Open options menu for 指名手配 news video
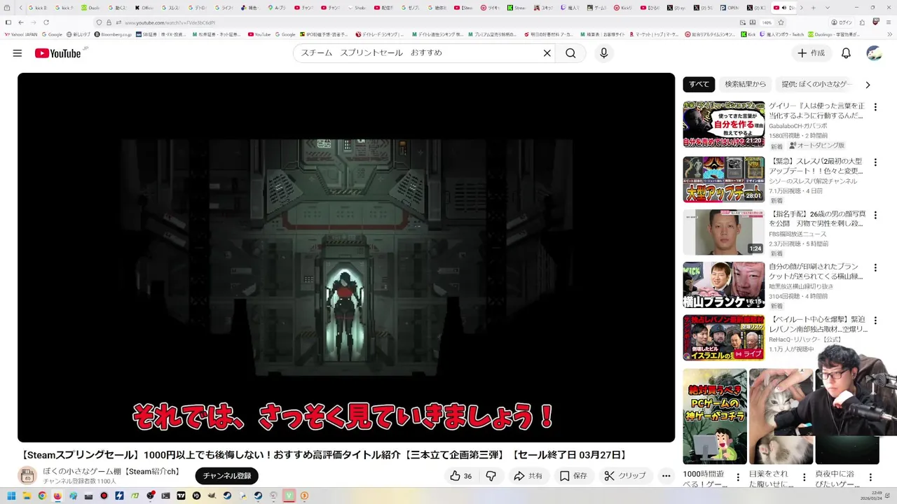Viewport: 897px width, 504px height. [x=875, y=215]
